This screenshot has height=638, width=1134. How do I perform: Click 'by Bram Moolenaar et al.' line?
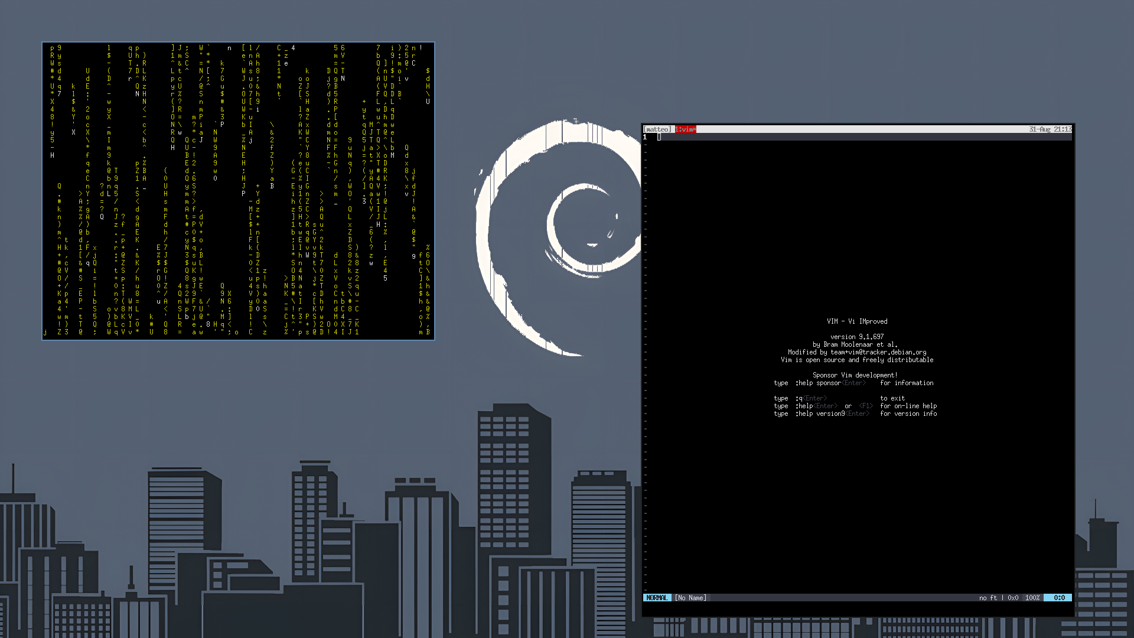click(855, 344)
